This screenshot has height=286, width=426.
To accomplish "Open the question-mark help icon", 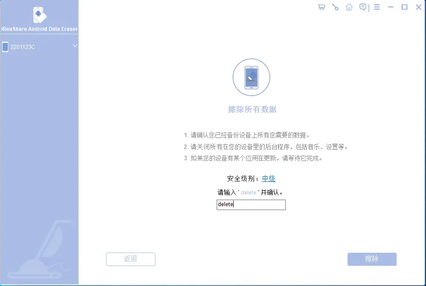I will (363, 7).
